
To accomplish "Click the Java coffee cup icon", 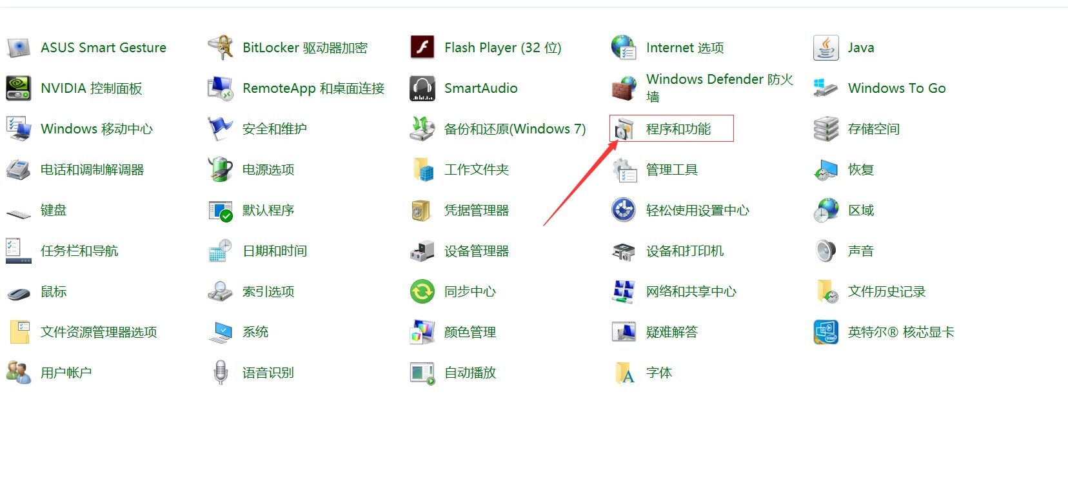I will pyautogui.click(x=826, y=48).
